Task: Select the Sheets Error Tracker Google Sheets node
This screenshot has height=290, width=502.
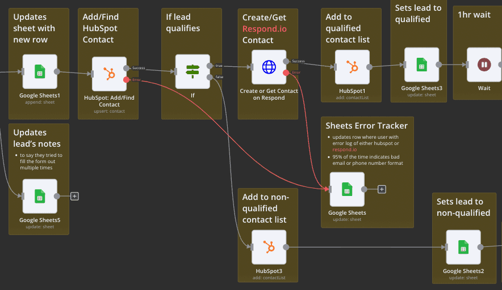Action: pos(347,189)
